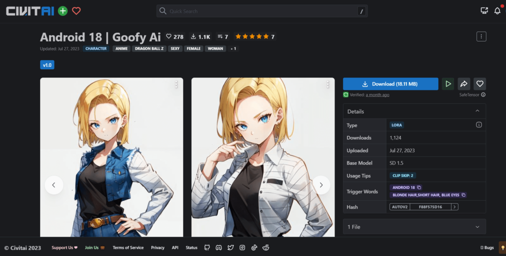This screenshot has width=506, height=256.
Task: Open the Reddit icon in footer
Action: click(x=266, y=248)
